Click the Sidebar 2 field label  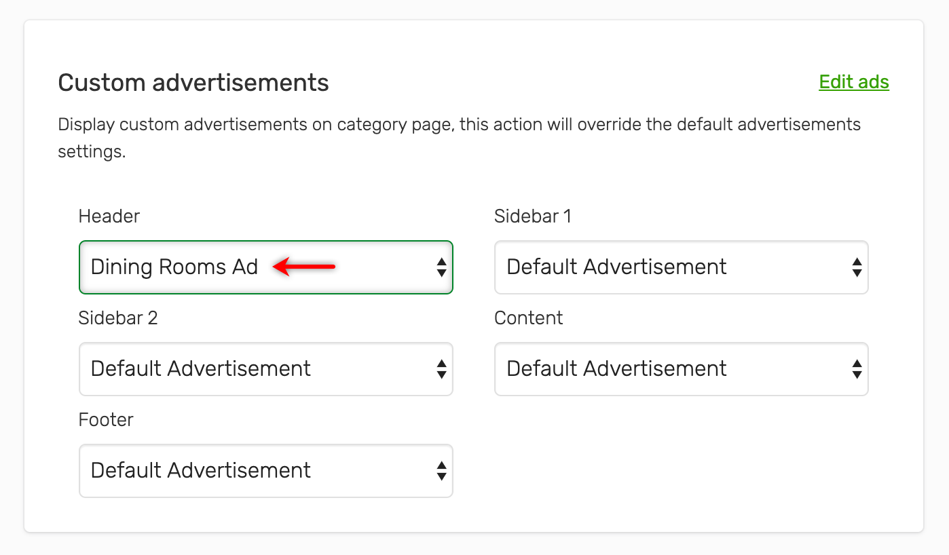[118, 318]
